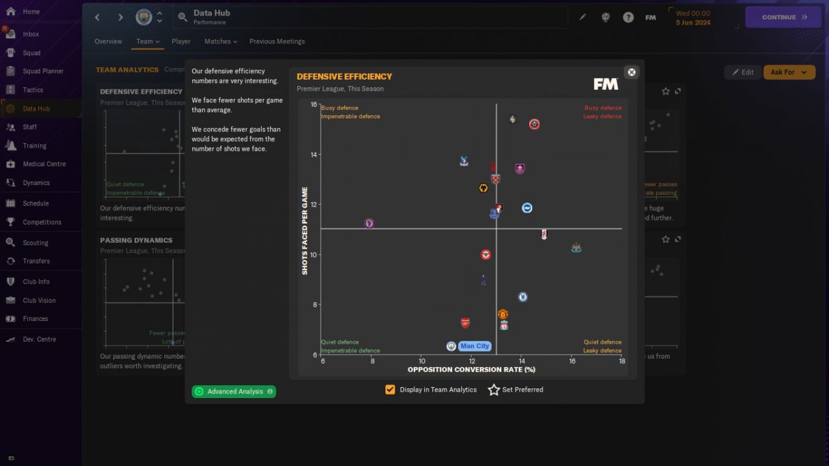Screen dimensions: 829x466
Task: Click the pencil edit icon in top bar
Action: (x=582, y=17)
